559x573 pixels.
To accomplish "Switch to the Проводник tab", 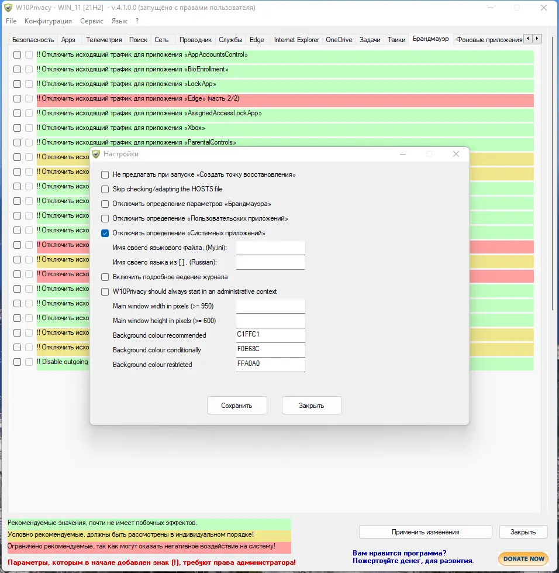I will [x=195, y=40].
